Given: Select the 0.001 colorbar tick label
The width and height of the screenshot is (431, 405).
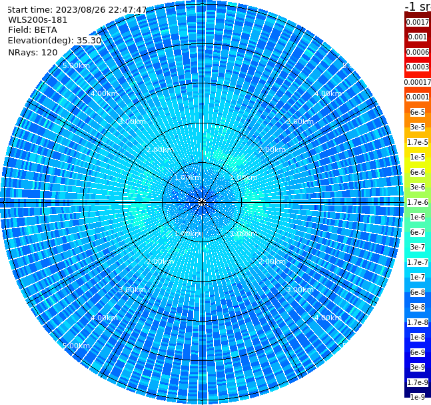Looking at the screenshot, I should coord(418,37).
